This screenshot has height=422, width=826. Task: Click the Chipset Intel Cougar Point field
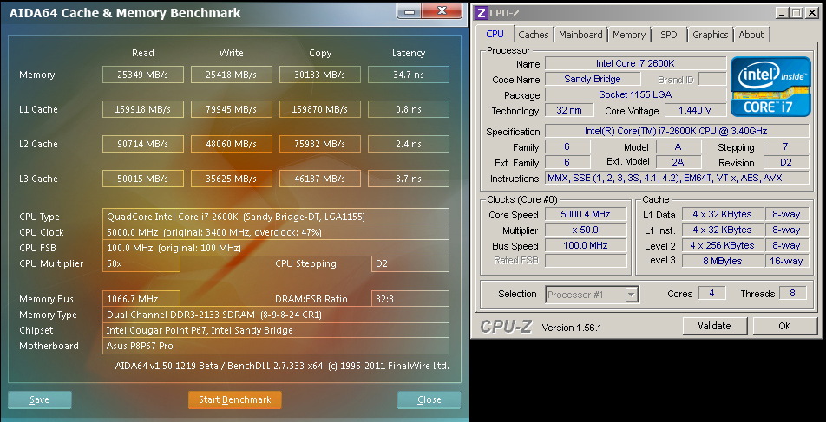[x=276, y=330]
